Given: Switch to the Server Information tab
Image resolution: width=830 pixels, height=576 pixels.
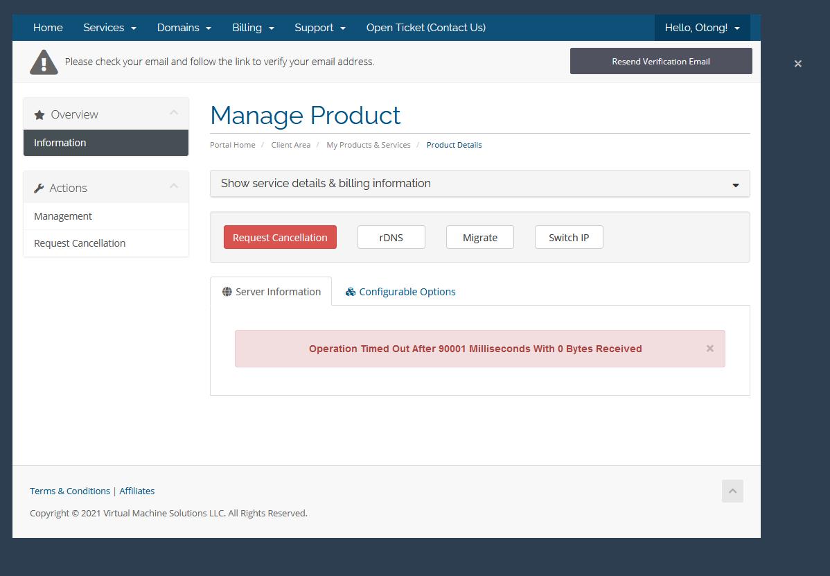Looking at the screenshot, I should [x=271, y=292].
